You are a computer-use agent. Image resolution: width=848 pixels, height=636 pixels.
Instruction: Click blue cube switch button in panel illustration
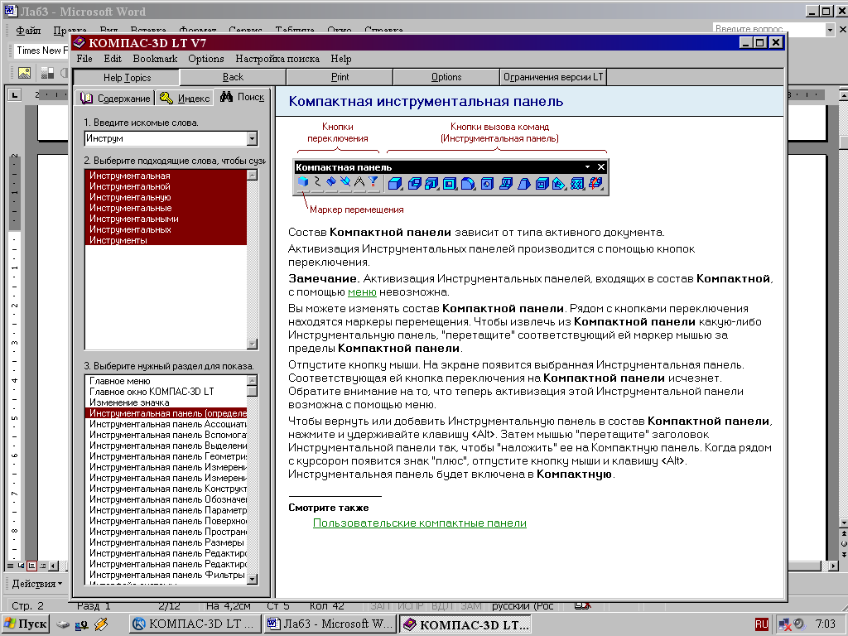pos(303,182)
